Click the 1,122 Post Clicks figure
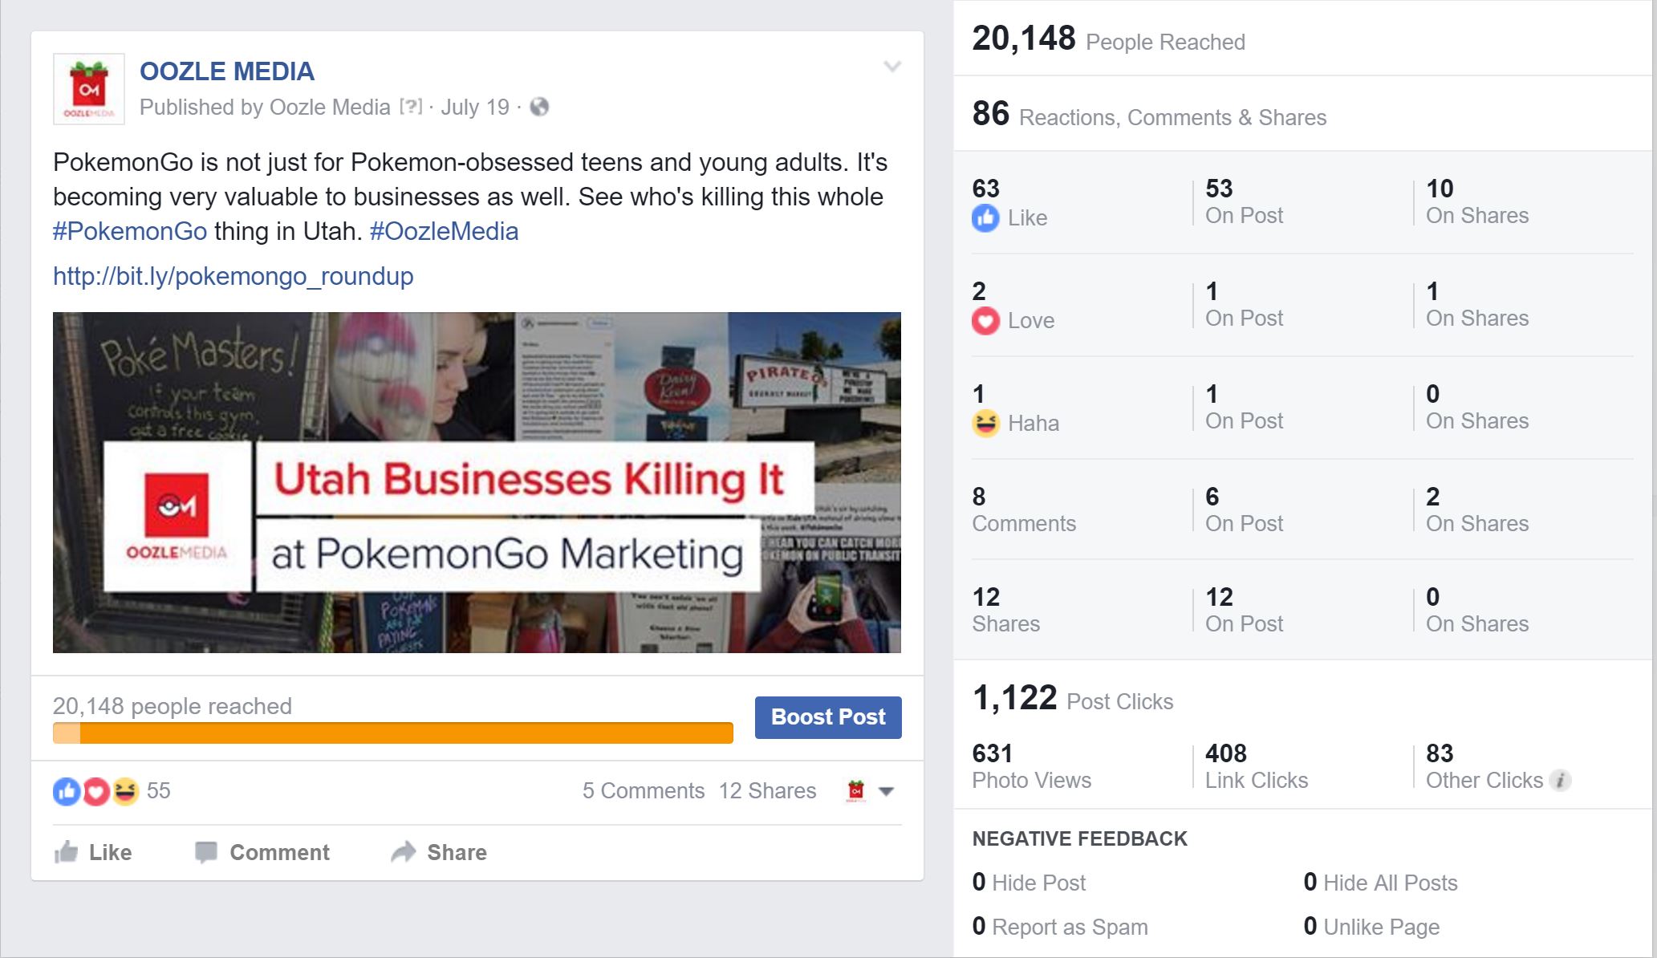Viewport: 1657px width, 958px height. tap(1072, 698)
